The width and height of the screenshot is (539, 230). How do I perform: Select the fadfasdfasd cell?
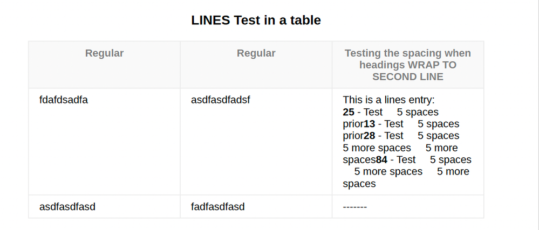218,206
